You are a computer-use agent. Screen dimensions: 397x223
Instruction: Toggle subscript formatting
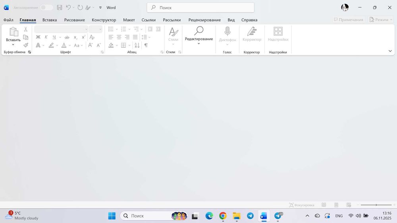point(75,37)
